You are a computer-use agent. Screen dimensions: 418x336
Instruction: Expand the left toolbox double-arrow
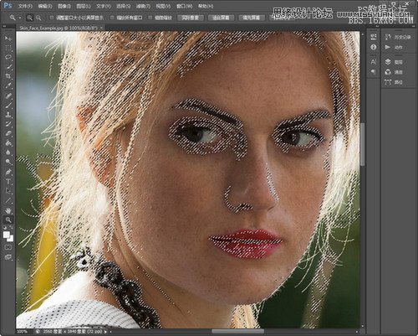[x=5, y=27]
